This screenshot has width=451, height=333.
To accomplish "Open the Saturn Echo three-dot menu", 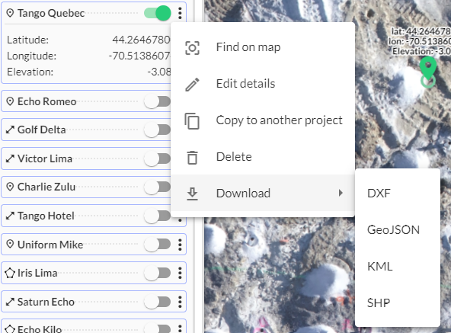I will click(x=180, y=302).
